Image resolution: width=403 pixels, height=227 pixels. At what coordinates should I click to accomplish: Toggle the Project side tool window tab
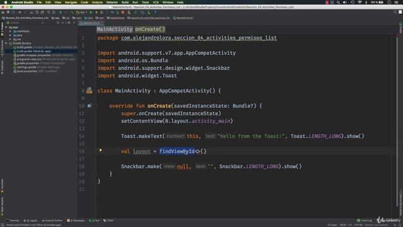tap(2, 29)
